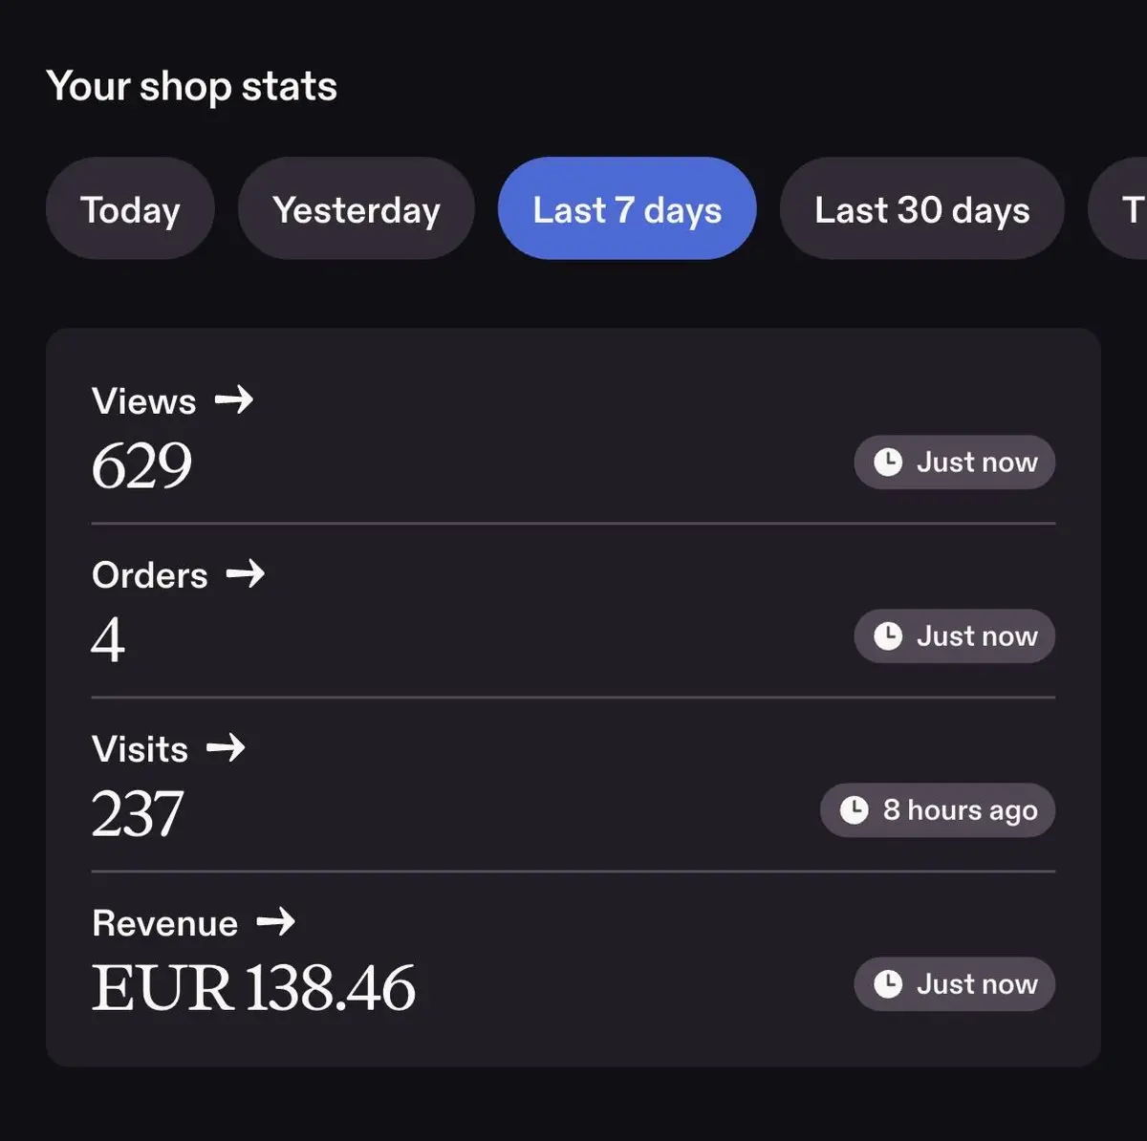Image resolution: width=1147 pixels, height=1141 pixels.
Task: Click the arrow icon beside Revenue
Action: 276,921
